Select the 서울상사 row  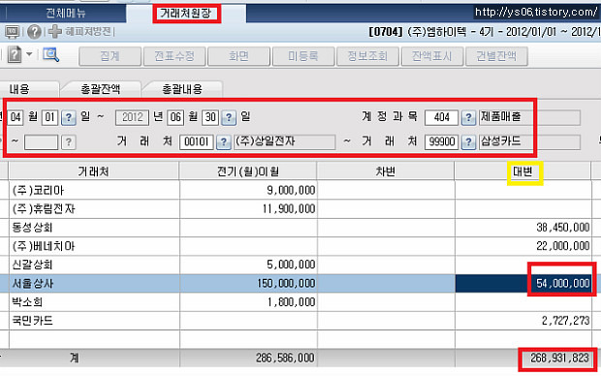tap(300, 284)
